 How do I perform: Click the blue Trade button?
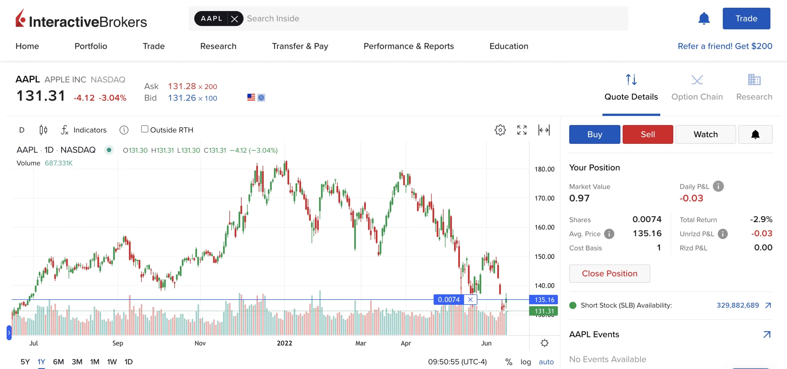pyautogui.click(x=746, y=18)
